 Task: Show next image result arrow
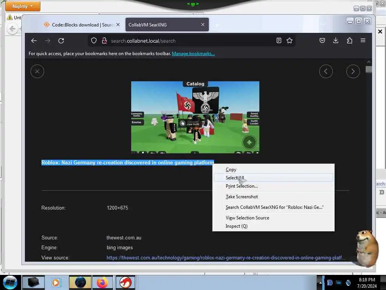[x=353, y=71]
